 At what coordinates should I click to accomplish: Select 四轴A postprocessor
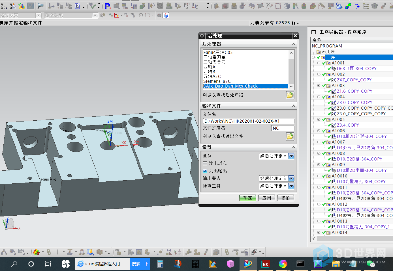(209, 67)
